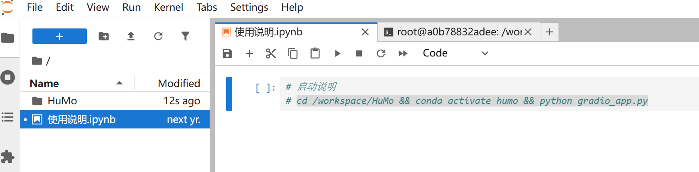Toggle the file filter funnel icon
Viewport: 699px width, 172px height.
[x=185, y=36]
